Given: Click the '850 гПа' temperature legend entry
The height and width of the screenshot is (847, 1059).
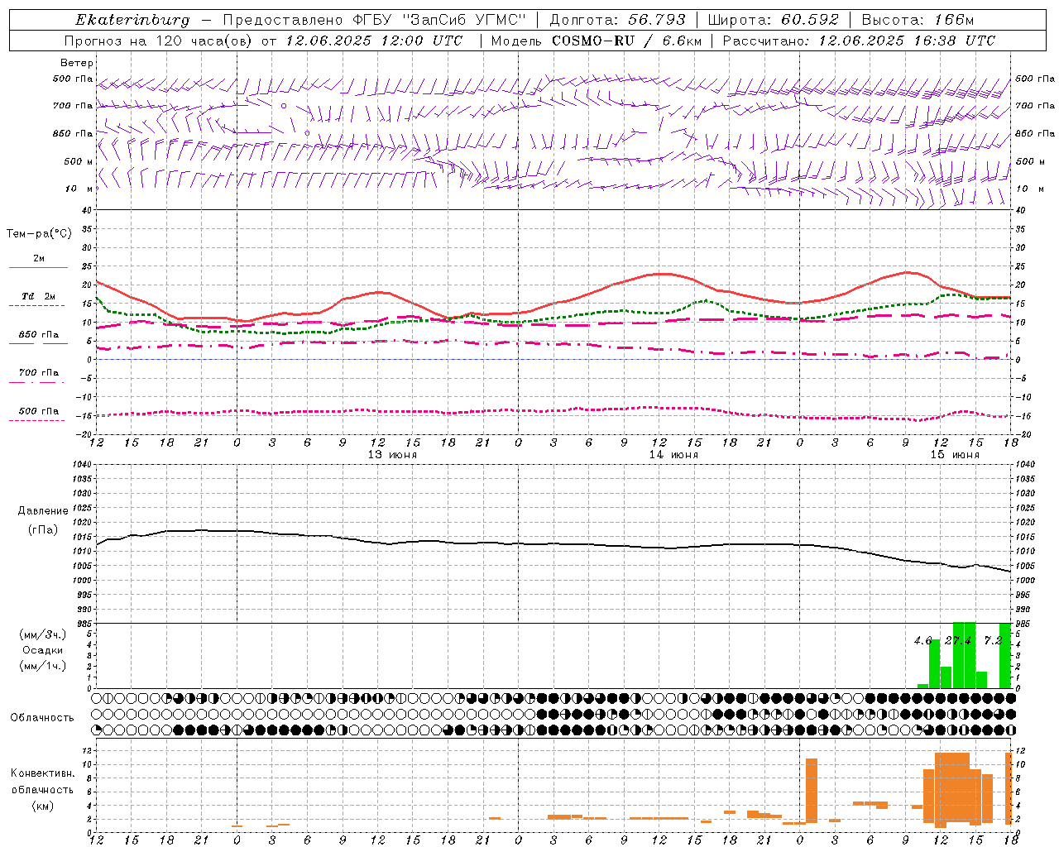Looking at the screenshot, I should click(38, 335).
